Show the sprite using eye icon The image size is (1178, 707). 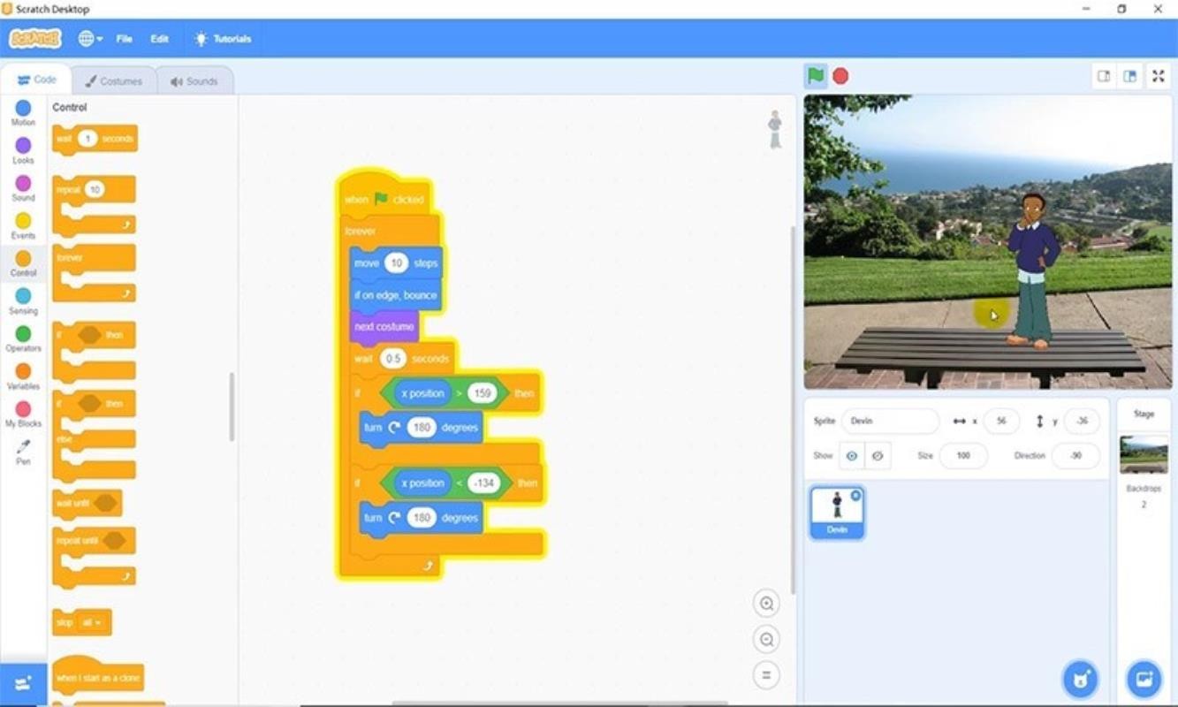852,456
